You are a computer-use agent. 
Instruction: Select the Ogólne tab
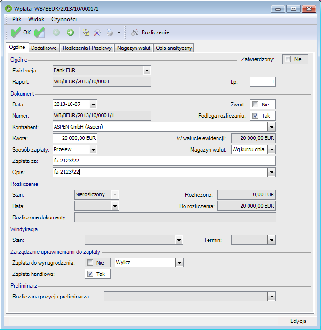coord(17,47)
